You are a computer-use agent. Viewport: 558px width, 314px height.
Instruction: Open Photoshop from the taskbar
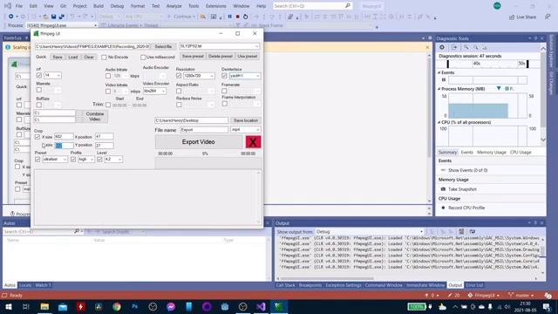[134, 306]
